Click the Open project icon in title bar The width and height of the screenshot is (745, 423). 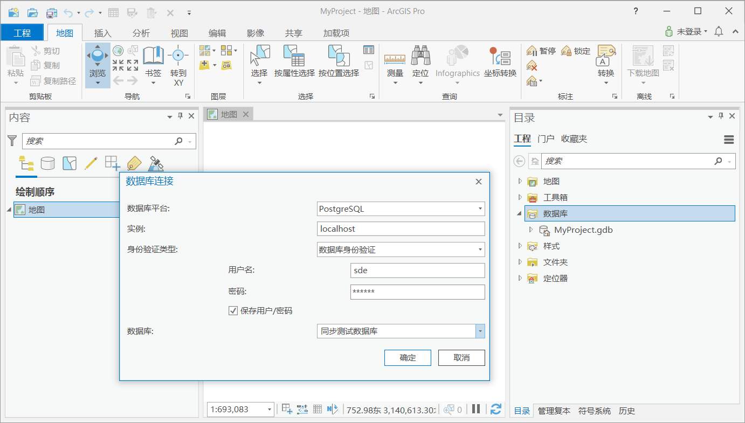pos(32,12)
